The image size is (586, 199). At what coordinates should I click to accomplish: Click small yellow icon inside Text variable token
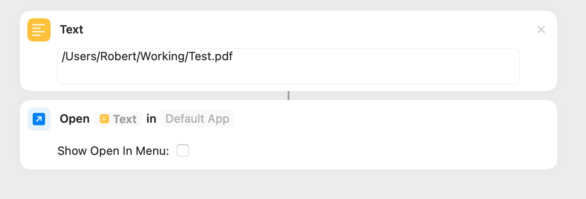104,119
